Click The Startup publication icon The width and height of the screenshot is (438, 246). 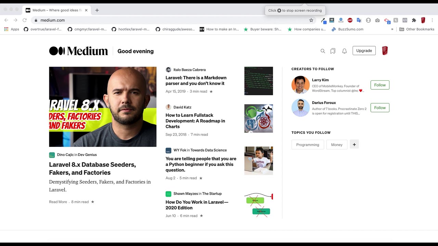(168, 194)
